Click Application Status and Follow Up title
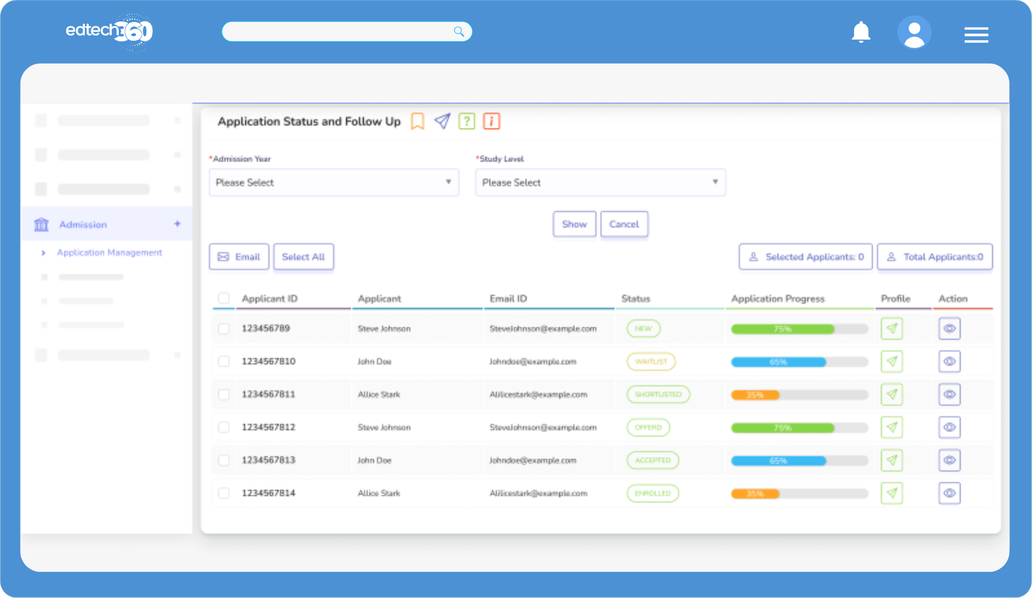 pos(309,121)
